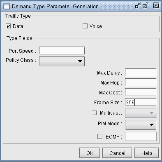The width and height of the screenshot is (162, 162).
Task: Click the Max Cost input box
Action: tap(141, 92)
